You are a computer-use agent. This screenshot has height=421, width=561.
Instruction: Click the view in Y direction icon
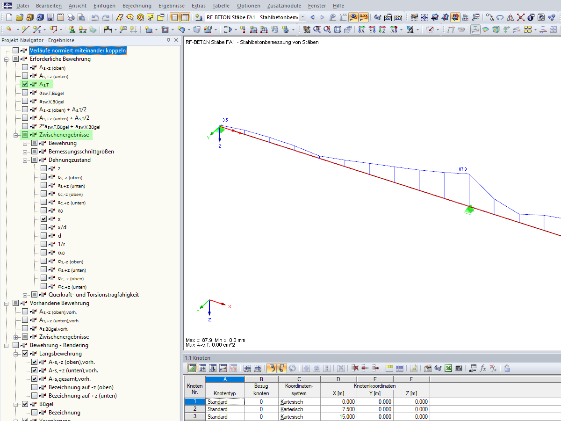(372, 29)
